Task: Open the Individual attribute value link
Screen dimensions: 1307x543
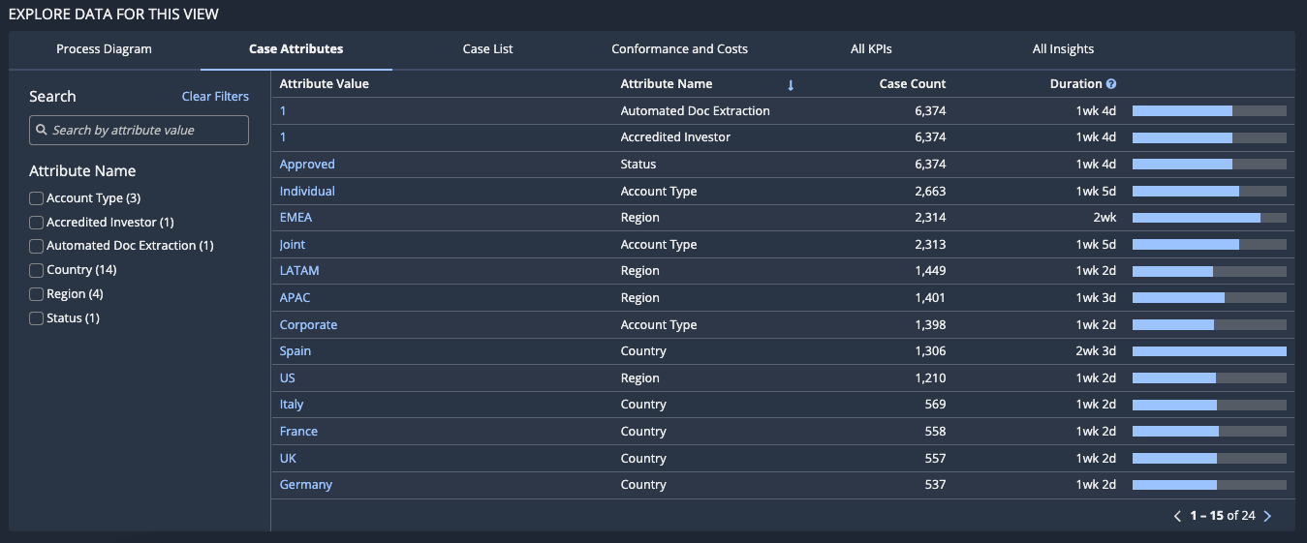Action: click(307, 192)
